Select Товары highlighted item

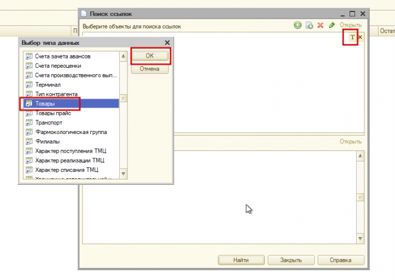tap(71, 104)
